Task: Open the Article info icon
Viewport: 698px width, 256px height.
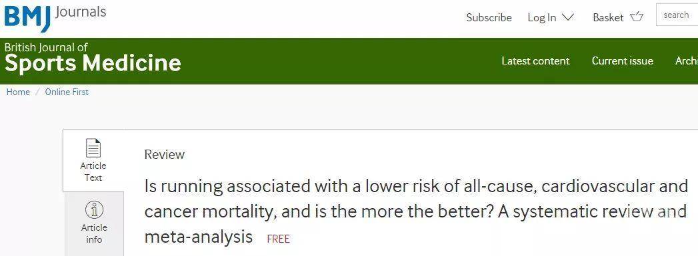Action: point(93,209)
